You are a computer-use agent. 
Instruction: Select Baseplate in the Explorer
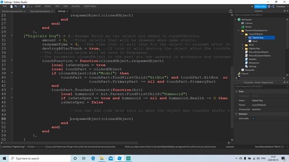point(250,70)
